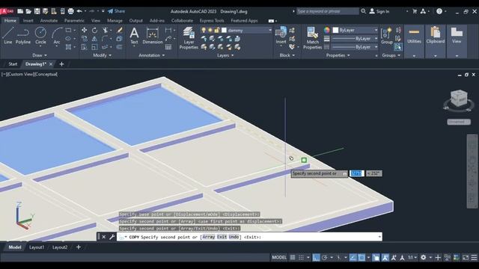
Task: Click the ViewCube in the viewport
Action: [x=459, y=99]
